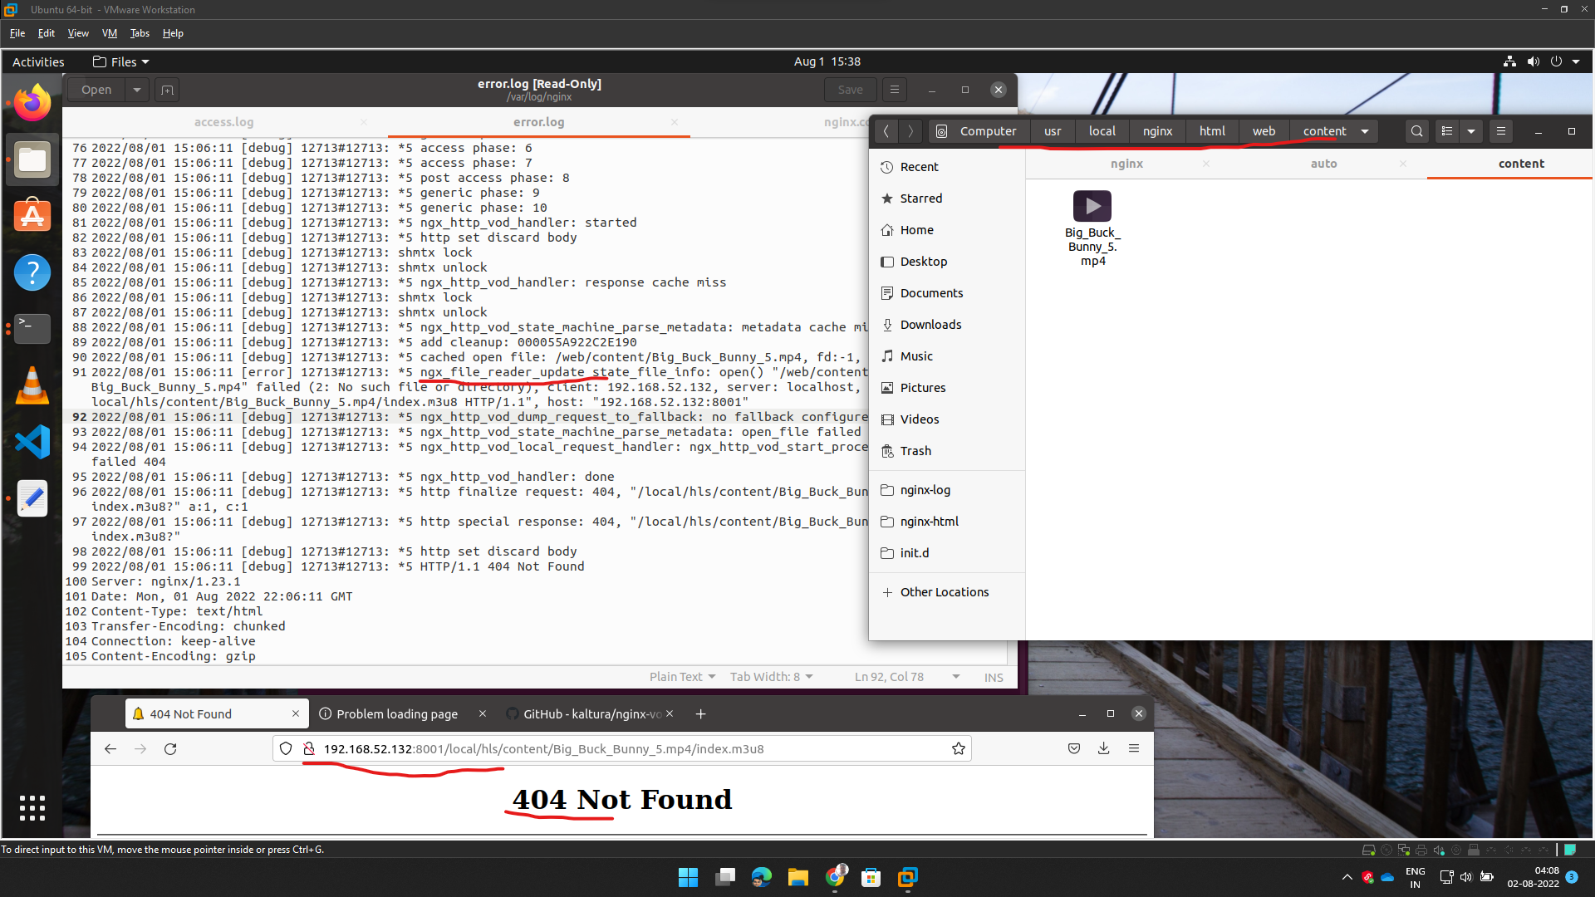
Task: Open Firefox Downloads via the toolbar icon
Action: pyautogui.click(x=1104, y=748)
